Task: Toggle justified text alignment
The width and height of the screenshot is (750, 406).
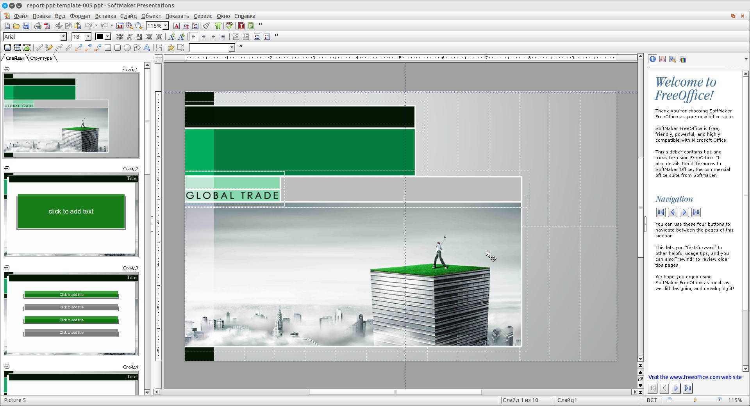Action: pos(223,37)
